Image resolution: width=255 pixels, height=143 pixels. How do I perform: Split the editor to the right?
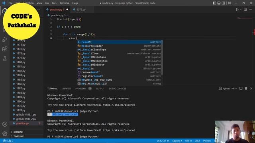tap(245, 10)
